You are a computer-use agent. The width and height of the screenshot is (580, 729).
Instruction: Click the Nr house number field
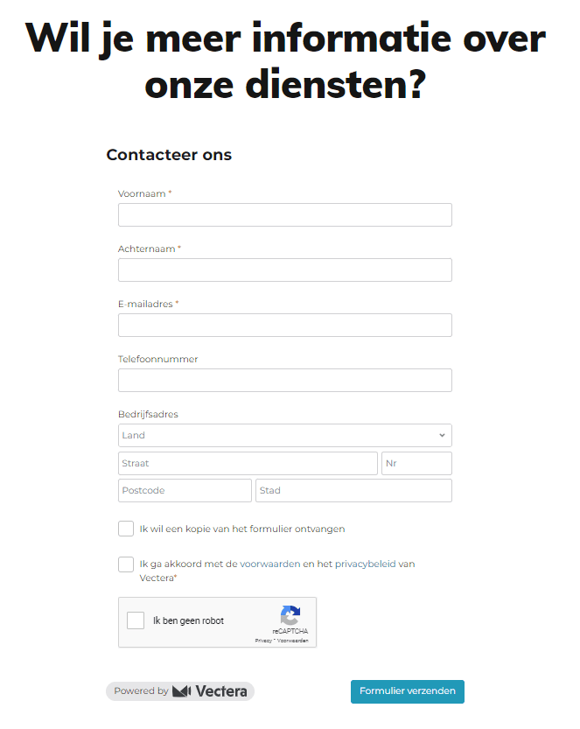tap(416, 463)
